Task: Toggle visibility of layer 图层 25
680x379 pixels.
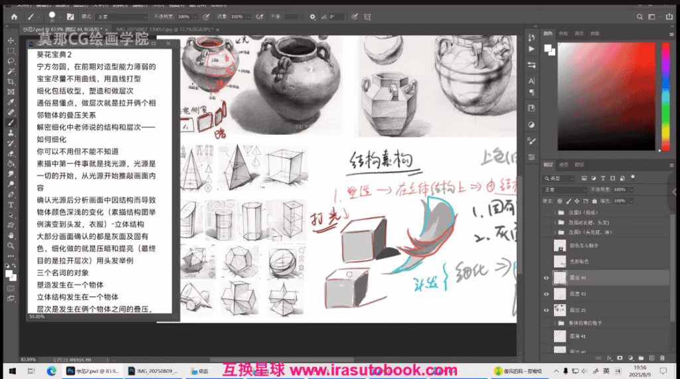Action: pos(547,310)
